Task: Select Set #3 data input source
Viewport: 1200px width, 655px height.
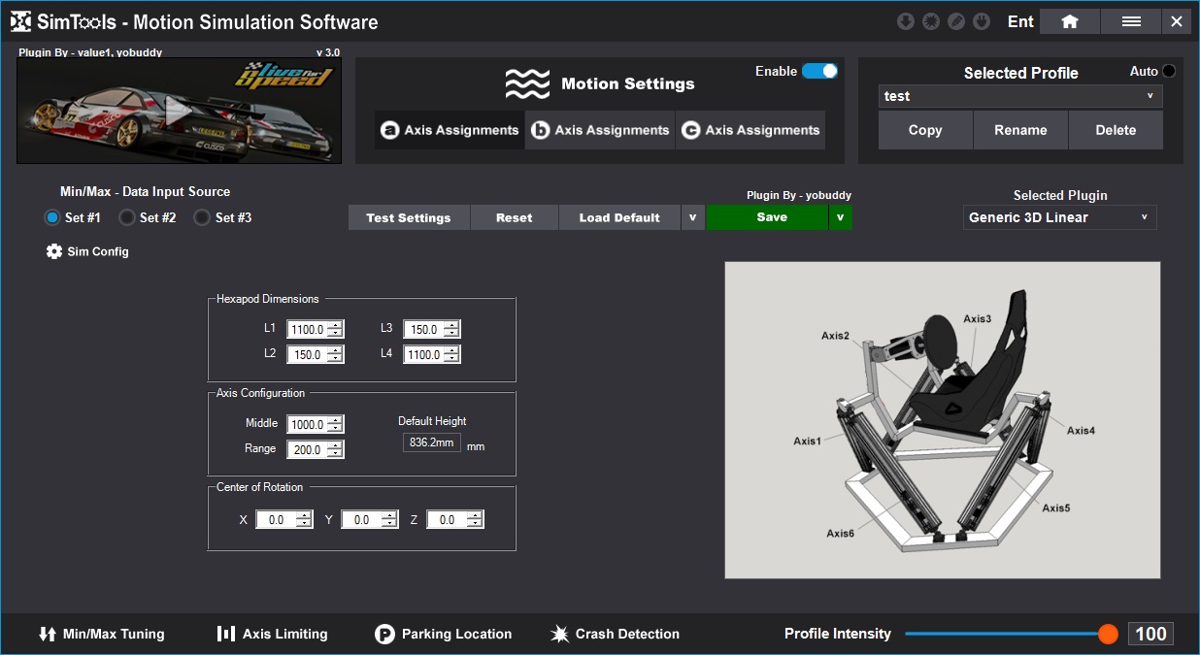Action: point(202,217)
